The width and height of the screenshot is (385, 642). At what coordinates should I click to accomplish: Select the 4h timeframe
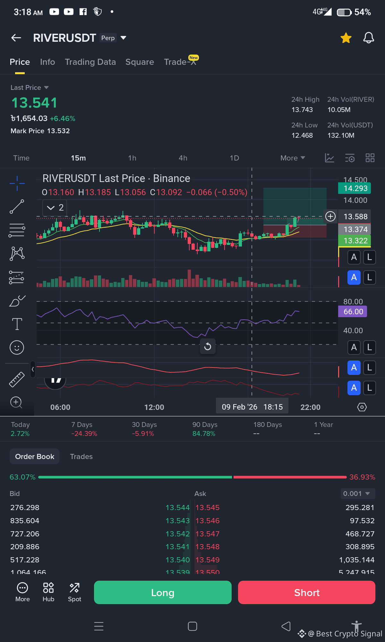[183, 158]
